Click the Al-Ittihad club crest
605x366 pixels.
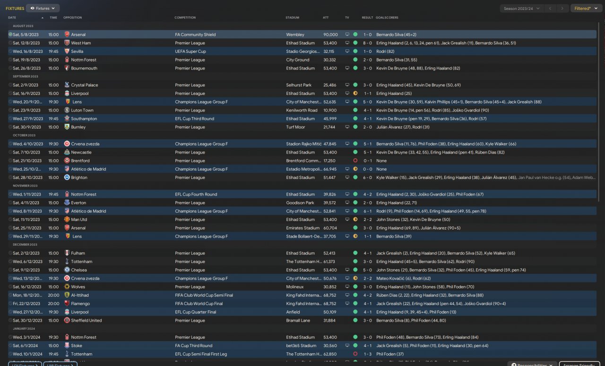pos(67,295)
